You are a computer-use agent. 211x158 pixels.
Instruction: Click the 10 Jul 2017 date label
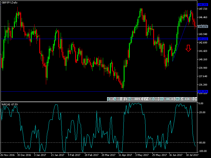click(x=192, y=155)
